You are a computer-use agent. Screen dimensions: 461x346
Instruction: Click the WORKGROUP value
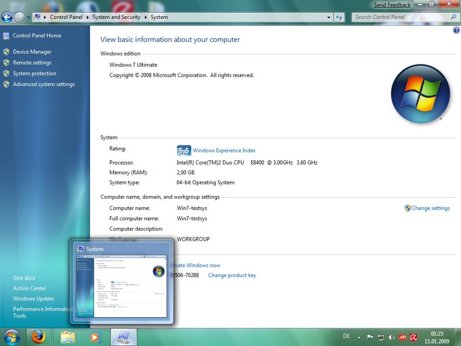(x=193, y=239)
